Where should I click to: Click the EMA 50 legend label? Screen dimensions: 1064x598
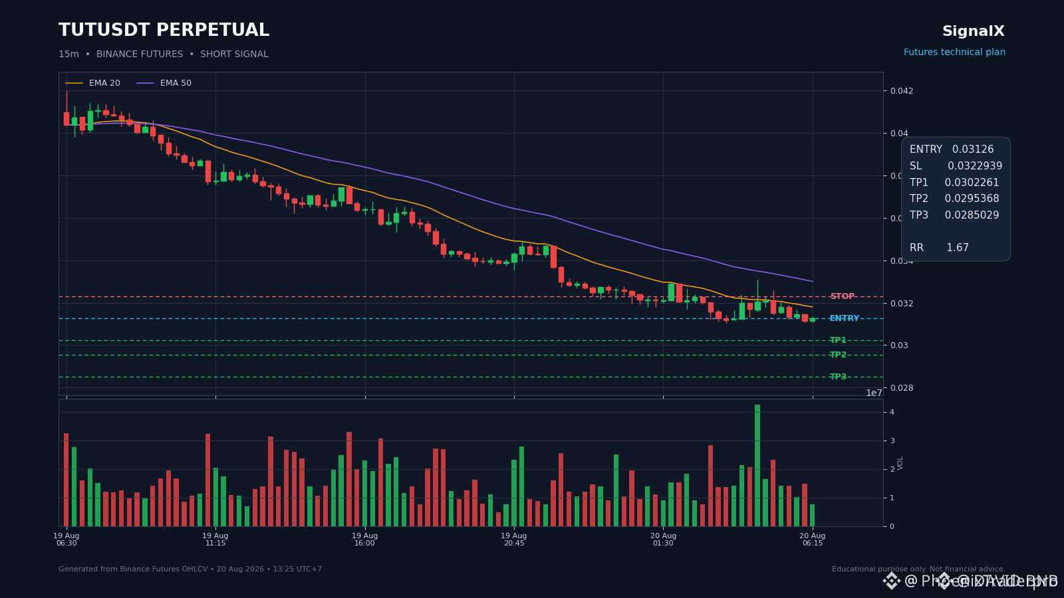coord(176,83)
